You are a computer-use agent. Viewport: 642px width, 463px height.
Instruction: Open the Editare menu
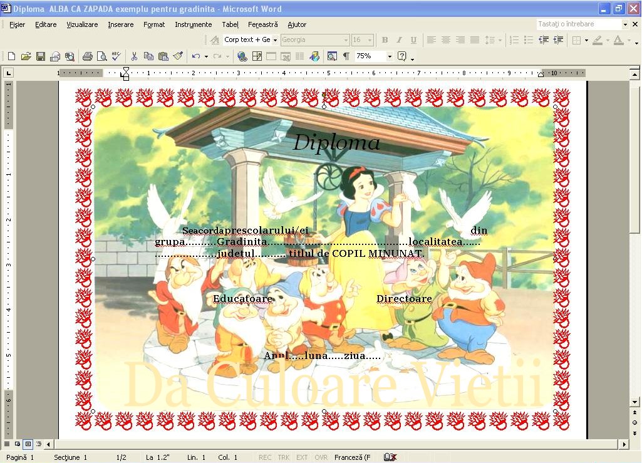46,24
